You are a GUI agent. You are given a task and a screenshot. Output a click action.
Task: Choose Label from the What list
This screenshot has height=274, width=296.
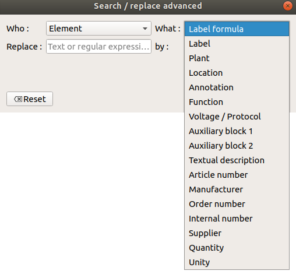click(x=237, y=44)
